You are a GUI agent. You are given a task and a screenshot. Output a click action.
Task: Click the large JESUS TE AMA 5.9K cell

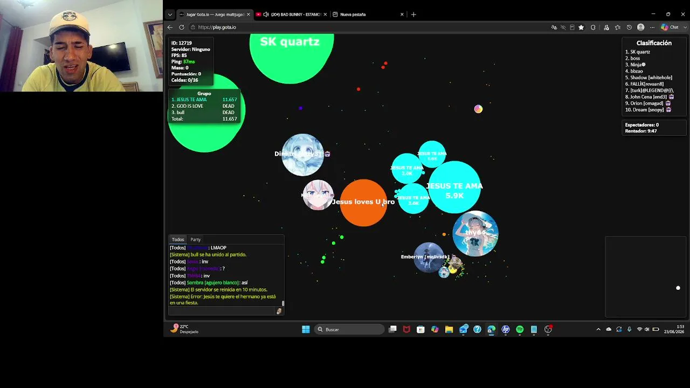coord(454,187)
